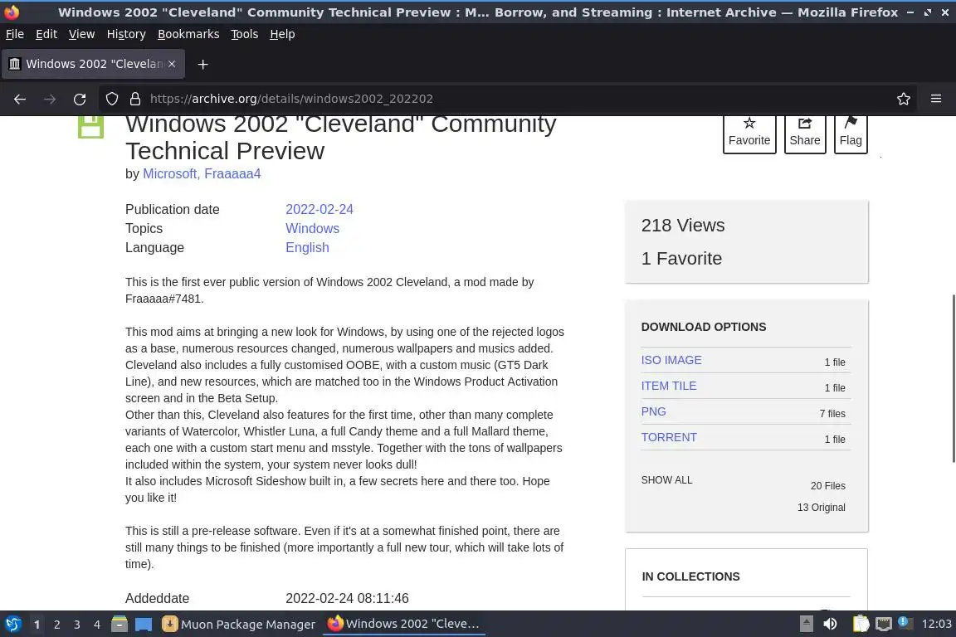Click the taskbar clock showing 12:03
Screen dimensions: 956x637
(936, 625)
